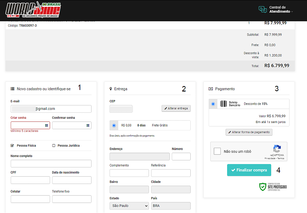Image resolution: width=307 pixels, height=213 pixels.
Task: Expand the Central de Atendimento menu
Action: click(280, 9)
